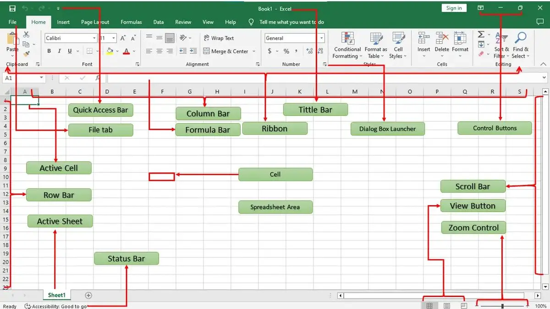Screen dimensions: 550x309
Task: Click the Format Painter brush icon
Action: [x=26, y=54]
